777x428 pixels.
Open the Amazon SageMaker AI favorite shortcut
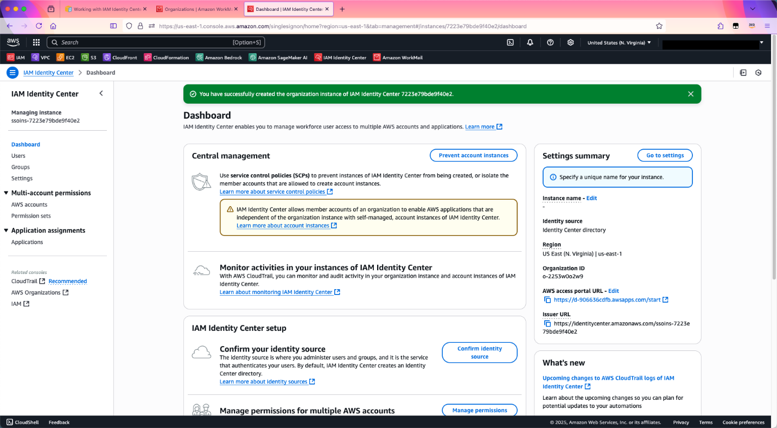tap(278, 58)
